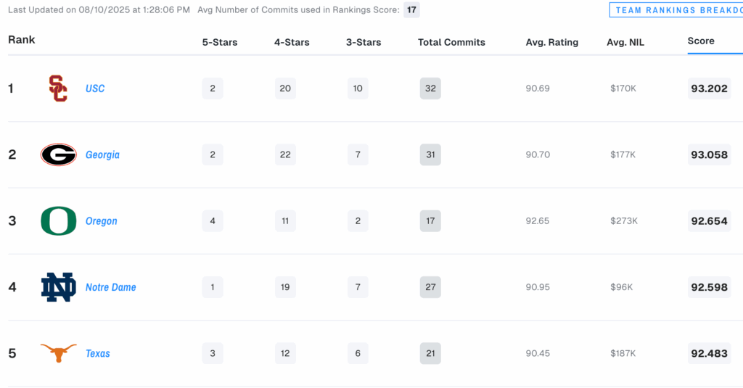
Task: Click Georgia average NIL $177K
Action: [623, 155]
